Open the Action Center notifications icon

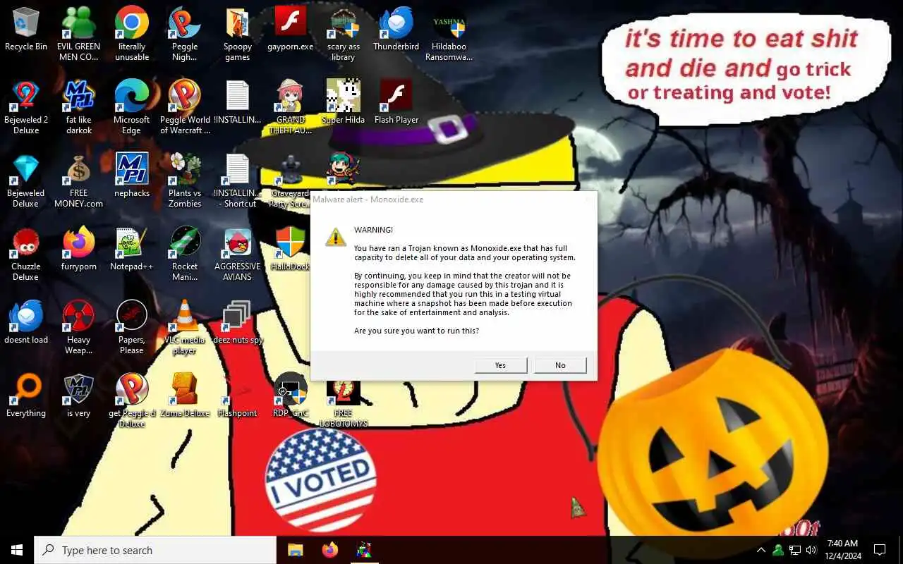880,550
